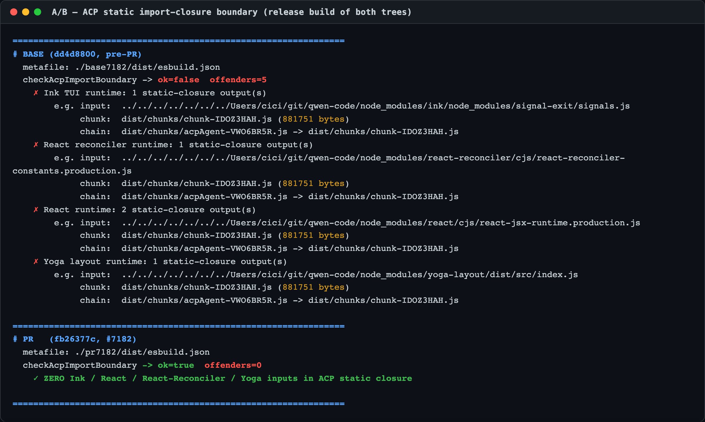Select the '# BASE (dd4d8800, pre-PR)' heading
The width and height of the screenshot is (705, 422).
77,54
